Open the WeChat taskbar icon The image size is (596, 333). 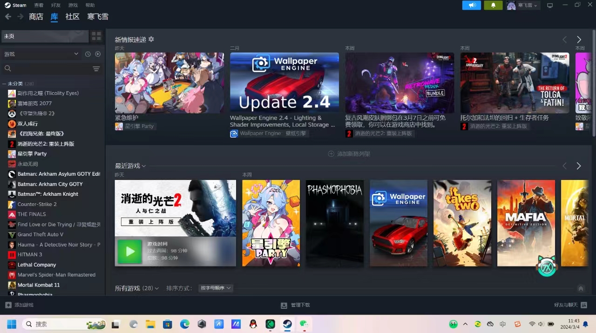304,324
